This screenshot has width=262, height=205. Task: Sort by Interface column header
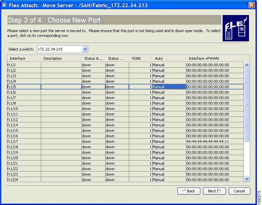pyautogui.click(x=24, y=58)
